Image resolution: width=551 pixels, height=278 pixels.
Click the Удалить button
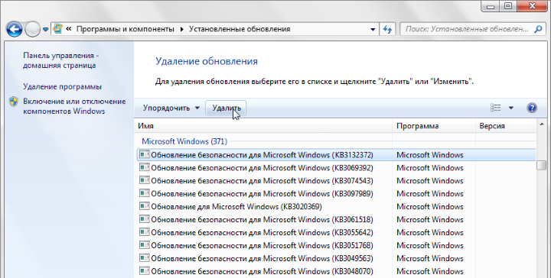coord(226,108)
